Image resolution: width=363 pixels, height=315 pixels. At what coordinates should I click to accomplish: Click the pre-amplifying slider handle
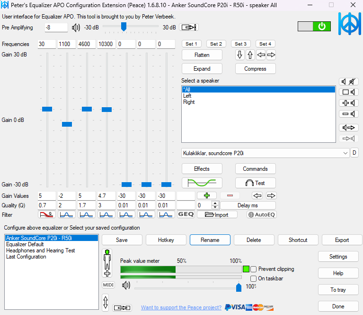pyautogui.click(x=124, y=27)
